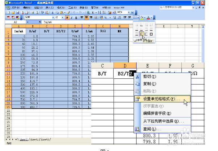Apply the yellow Fill Color button

point(142,17)
